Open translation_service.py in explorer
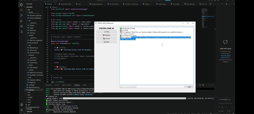The height and width of the screenshot is (114, 254). pyautogui.click(x=34, y=75)
